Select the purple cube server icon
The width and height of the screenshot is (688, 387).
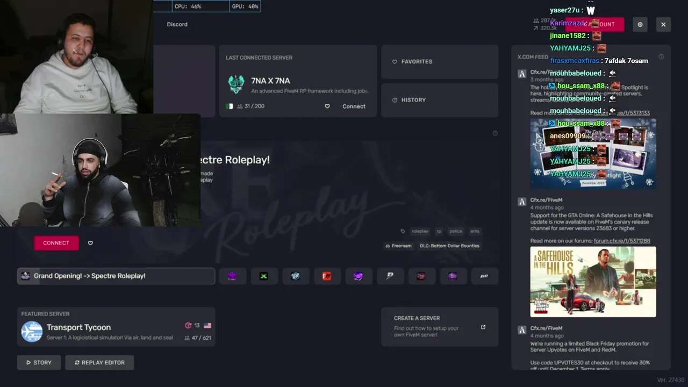point(358,276)
